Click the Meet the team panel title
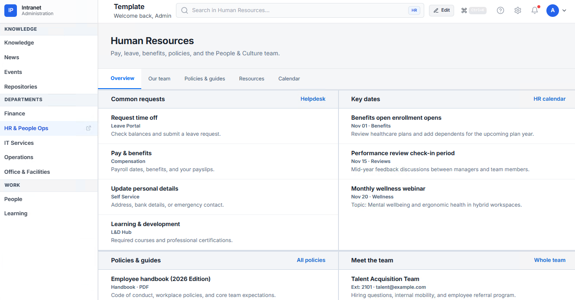This screenshot has width=575, height=300. 372,260
